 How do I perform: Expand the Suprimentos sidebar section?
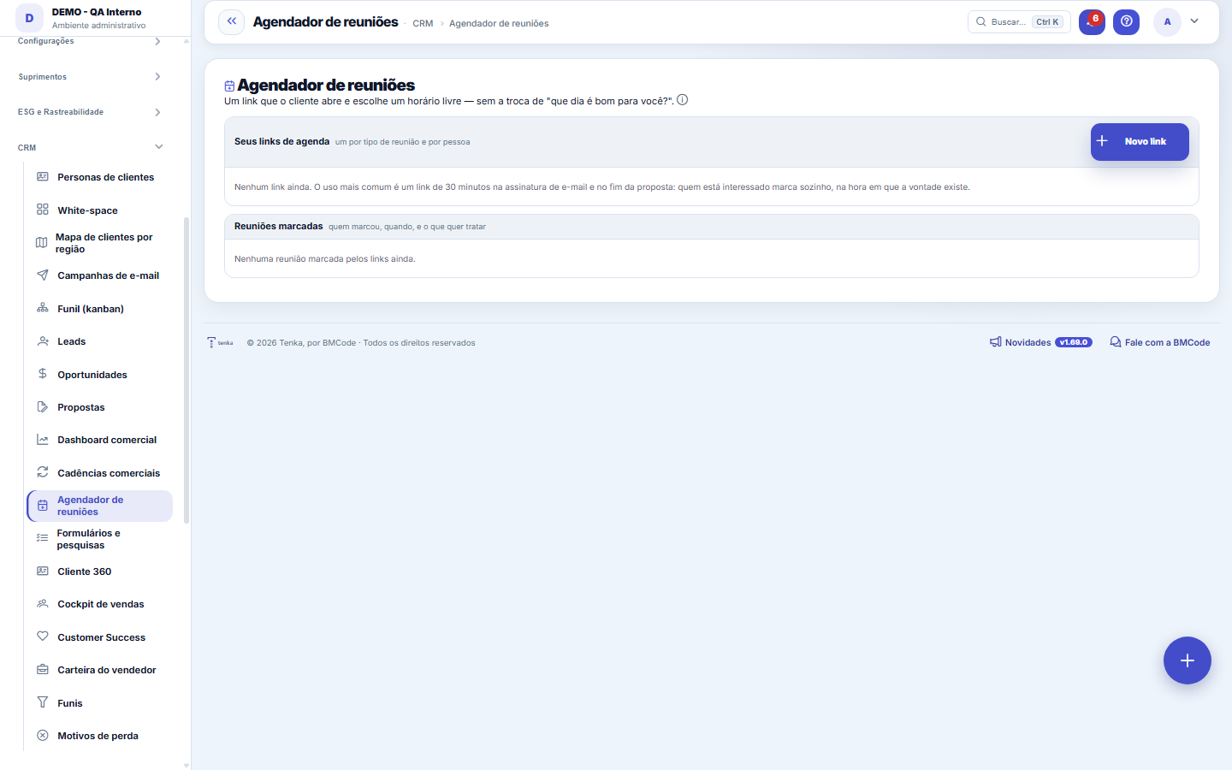tap(90, 77)
